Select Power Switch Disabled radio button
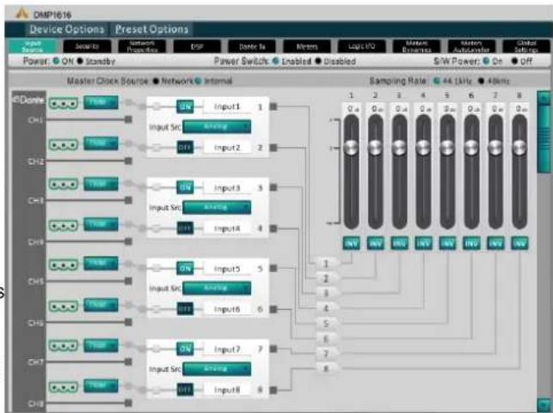Image resolution: width=553 pixels, height=413 pixels. point(318,61)
